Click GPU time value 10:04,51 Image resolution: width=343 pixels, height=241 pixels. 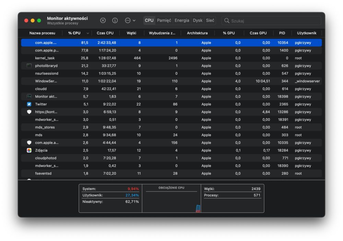coord(263,81)
